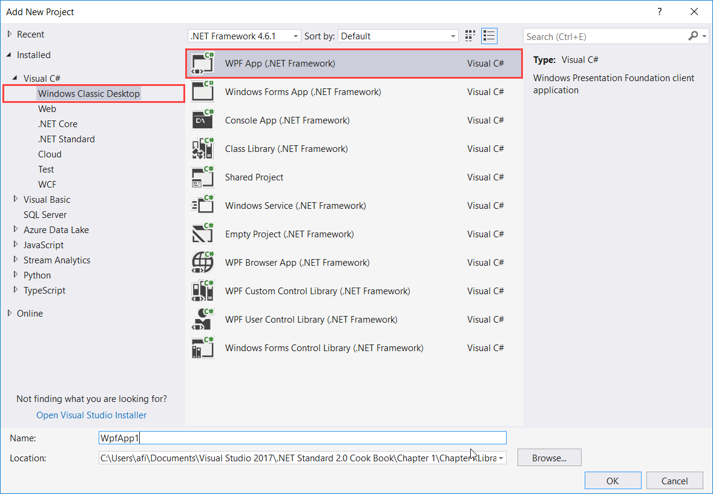The image size is (713, 494).
Task: Click the search magnifier icon
Action: pos(693,36)
